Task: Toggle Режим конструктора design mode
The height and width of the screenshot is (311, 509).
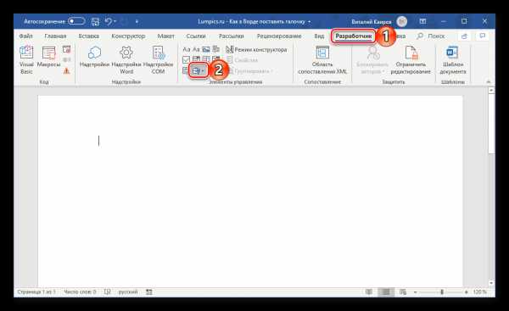Action: [x=256, y=50]
